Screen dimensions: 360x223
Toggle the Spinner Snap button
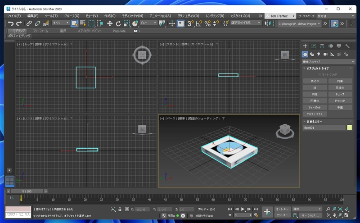pyautogui.click(x=216, y=23)
